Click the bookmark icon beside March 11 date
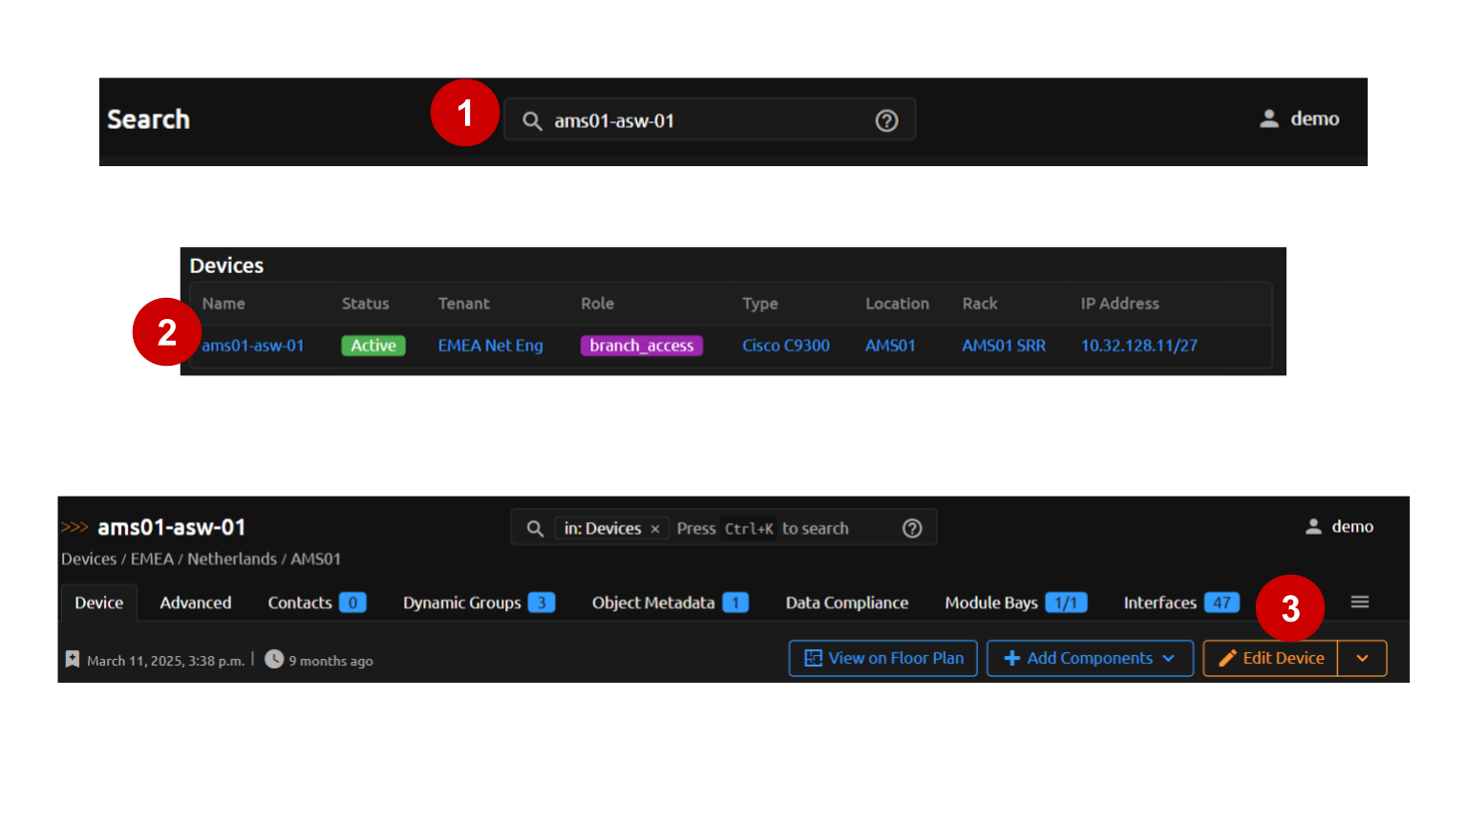Screen dimensions: 1467x825 [73, 659]
